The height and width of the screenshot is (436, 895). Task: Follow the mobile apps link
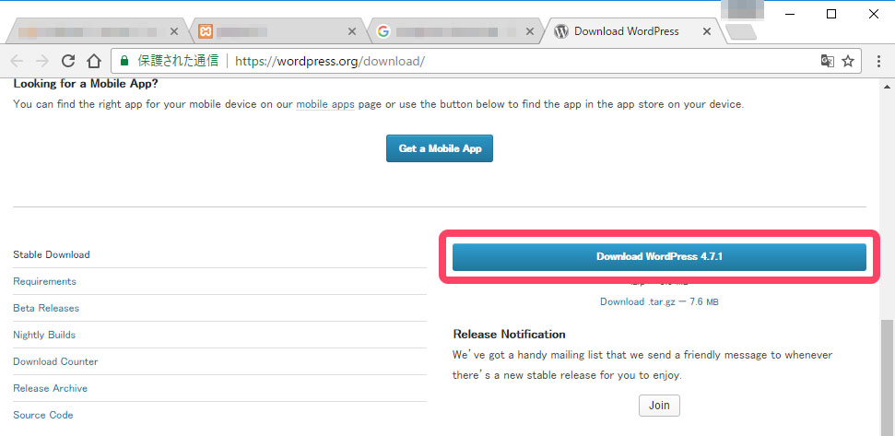pos(325,104)
